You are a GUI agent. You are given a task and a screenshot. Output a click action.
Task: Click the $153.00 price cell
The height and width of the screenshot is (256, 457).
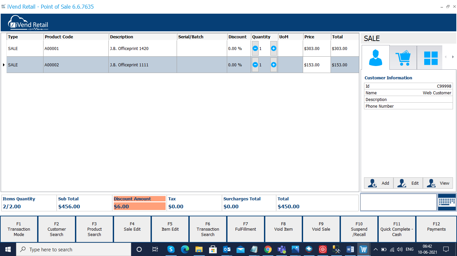coord(317,65)
